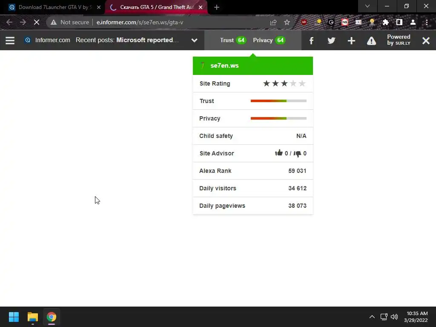The image size is (436, 327).
Task: Bookmark this page with star icon
Action: [x=287, y=22]
